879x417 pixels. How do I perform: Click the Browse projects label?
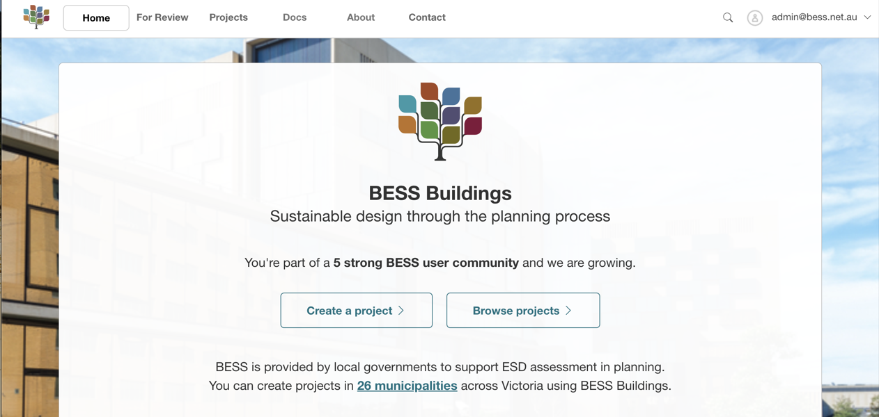pyautogui.click(x=515, y=311)
